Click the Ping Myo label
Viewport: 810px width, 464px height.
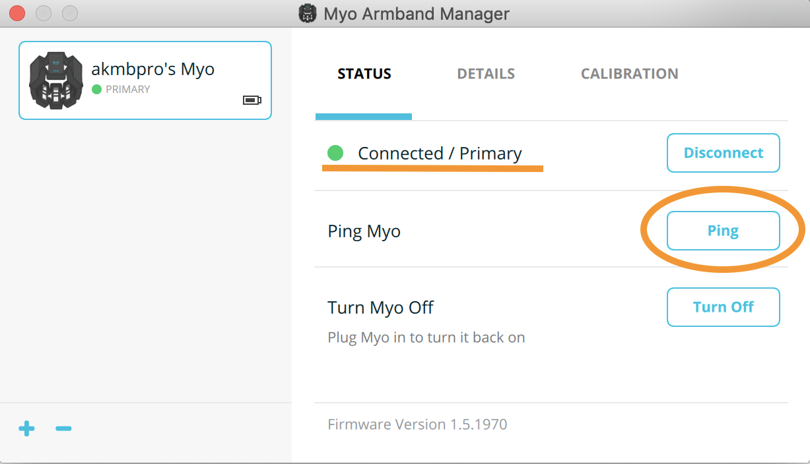tap(364, 232)
